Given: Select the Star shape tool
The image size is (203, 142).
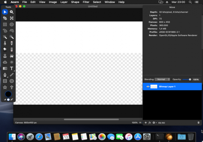Looking at the screenshot, I should click(5, 87).
